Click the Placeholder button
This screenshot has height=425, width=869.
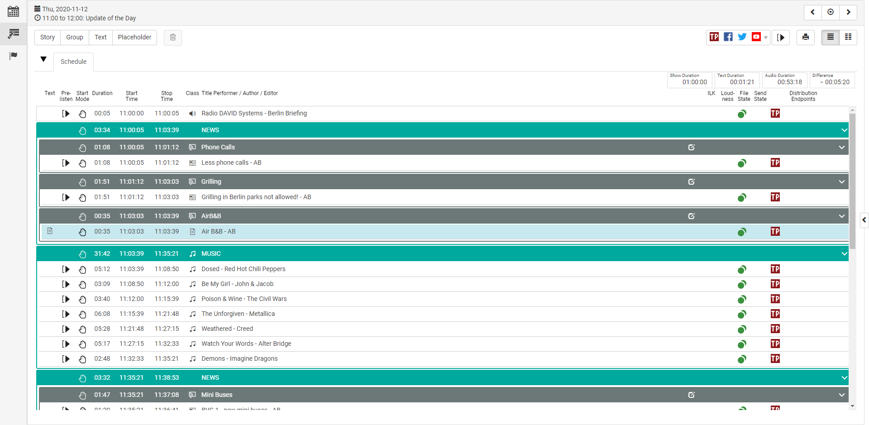[x=134, y=38]
